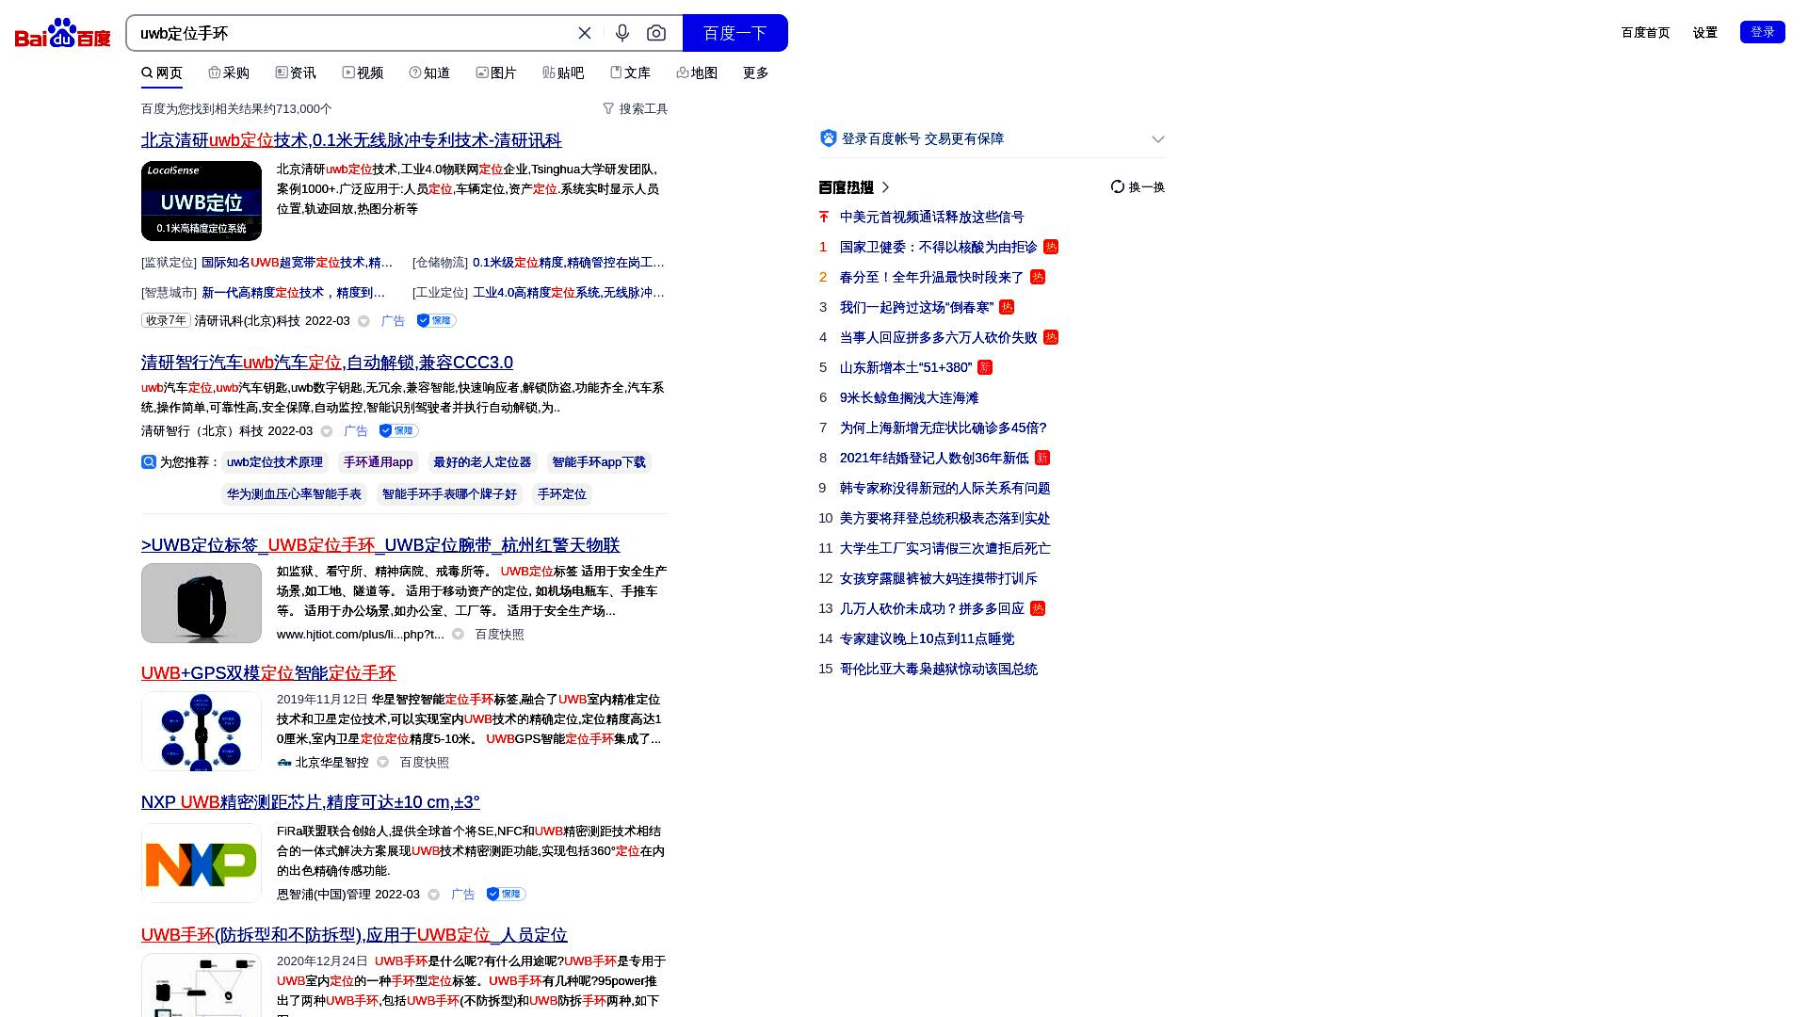Select the 网页 tab
The height and width of the screenshot is (1017, 1808).
162,73
